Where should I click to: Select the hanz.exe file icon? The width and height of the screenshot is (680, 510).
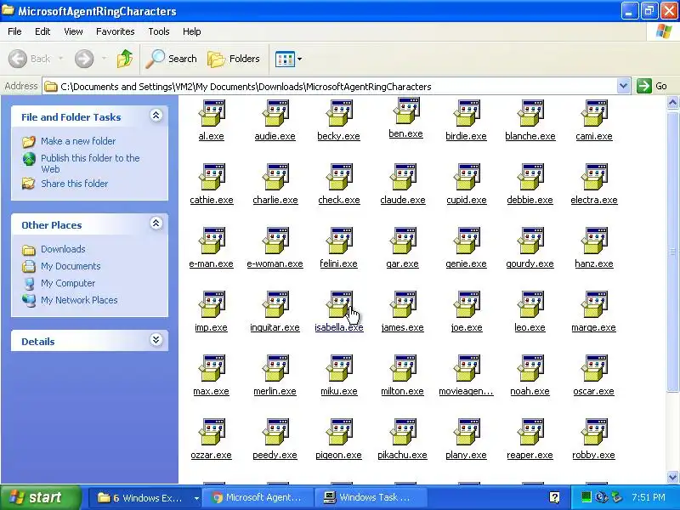pos(594,241)
